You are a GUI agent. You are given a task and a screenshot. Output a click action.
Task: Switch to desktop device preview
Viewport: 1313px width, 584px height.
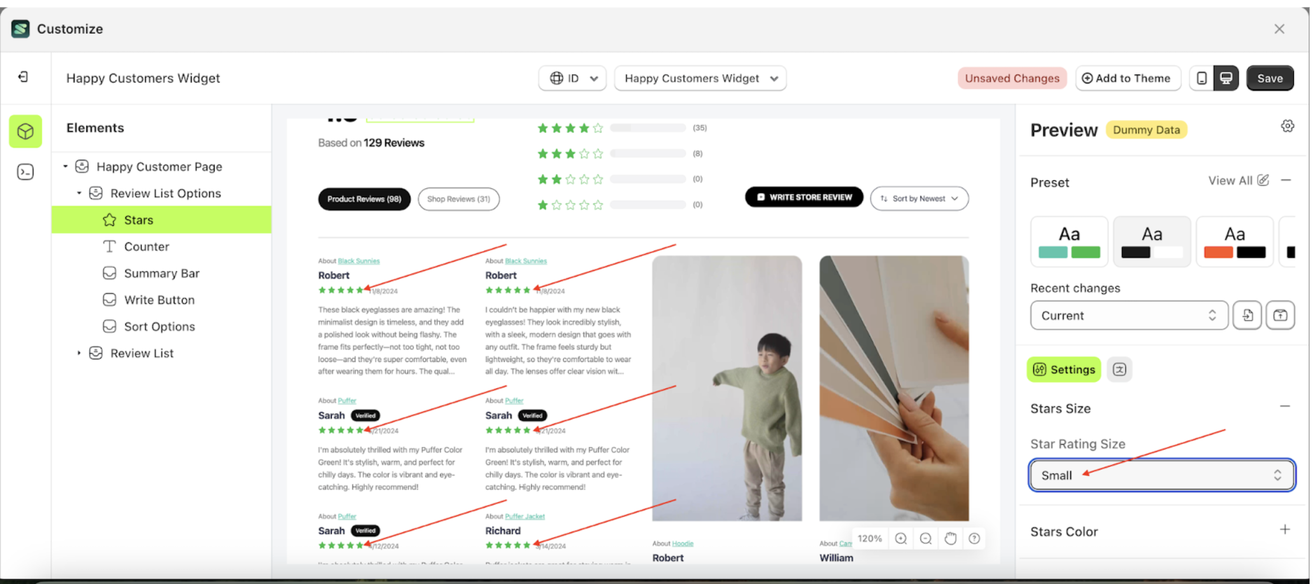[1226, 78]
